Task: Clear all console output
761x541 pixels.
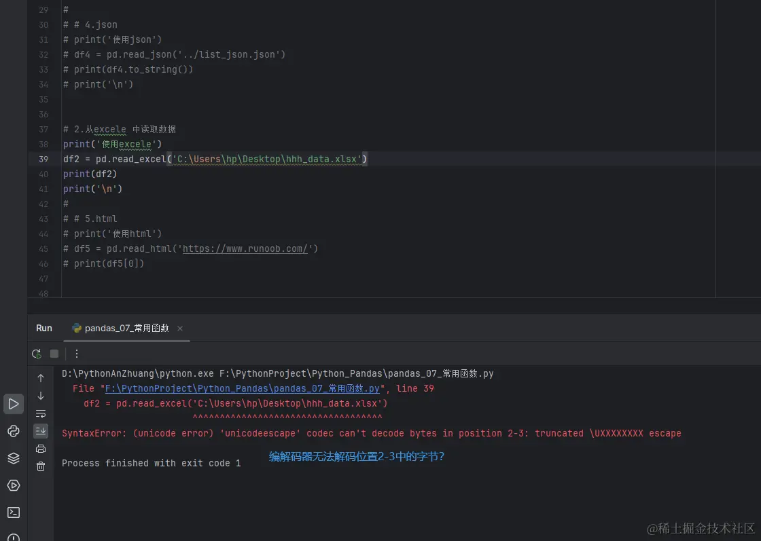Action: [x=41, y=466]
